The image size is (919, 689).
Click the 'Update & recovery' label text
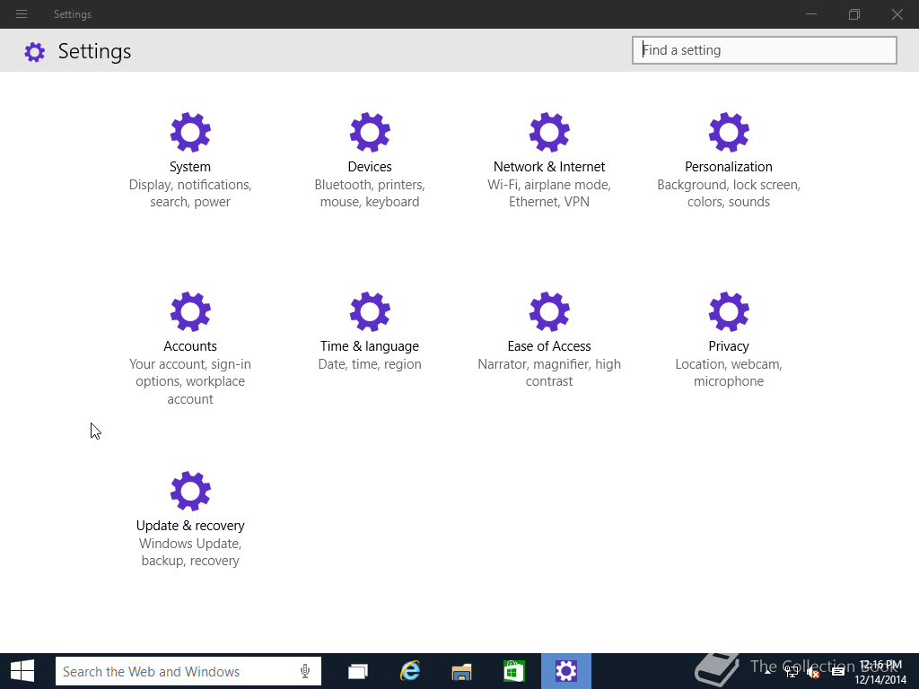click(190, 526)
